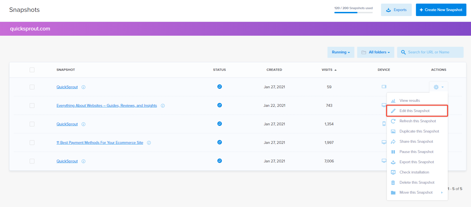Screen dimensions: 471x207
Task: Click the phone device icon in the 1,354 visits row
Action: tap(384, 124)
